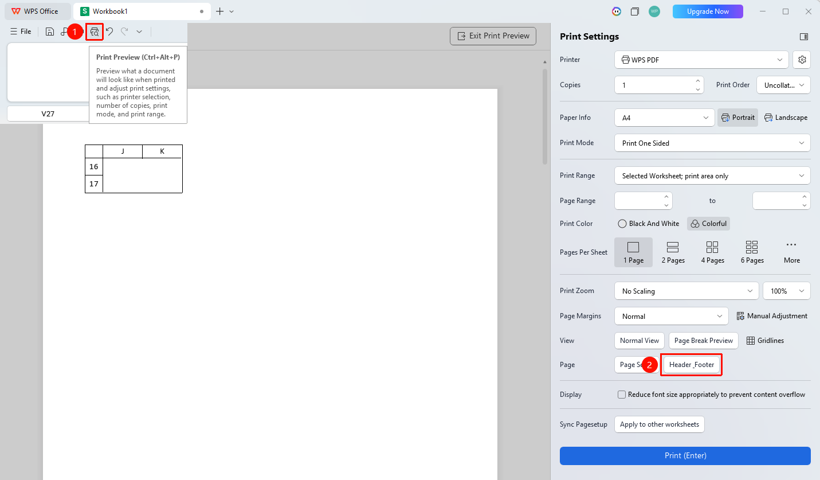820x480 pixels.
Task: Open the new tab dropdown arrow
Action: click(232, 11)
